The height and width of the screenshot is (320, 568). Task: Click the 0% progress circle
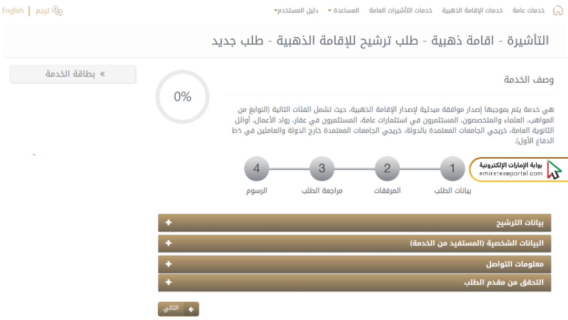pyautogui.click(x=182, y=97)
